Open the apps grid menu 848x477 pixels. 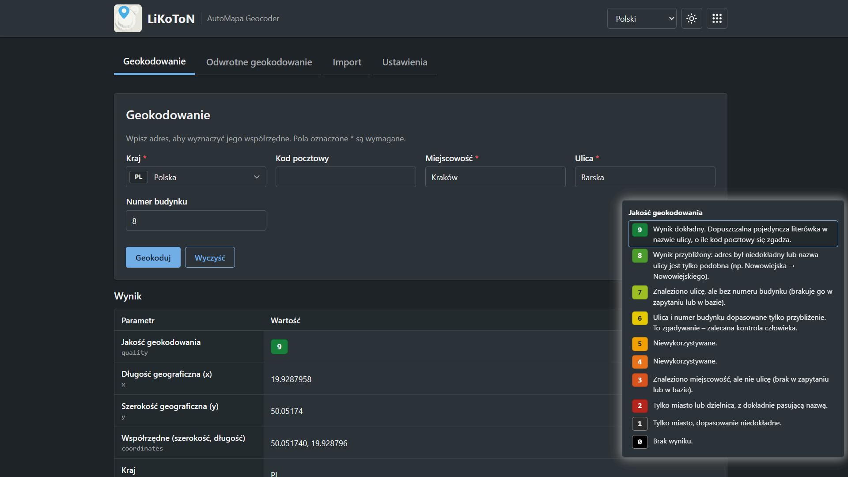pyautogui.click(x=717, y=19)
